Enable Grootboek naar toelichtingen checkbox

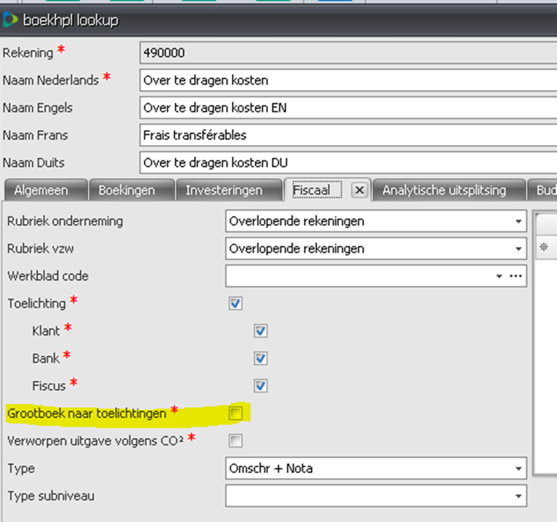(236, 414)
